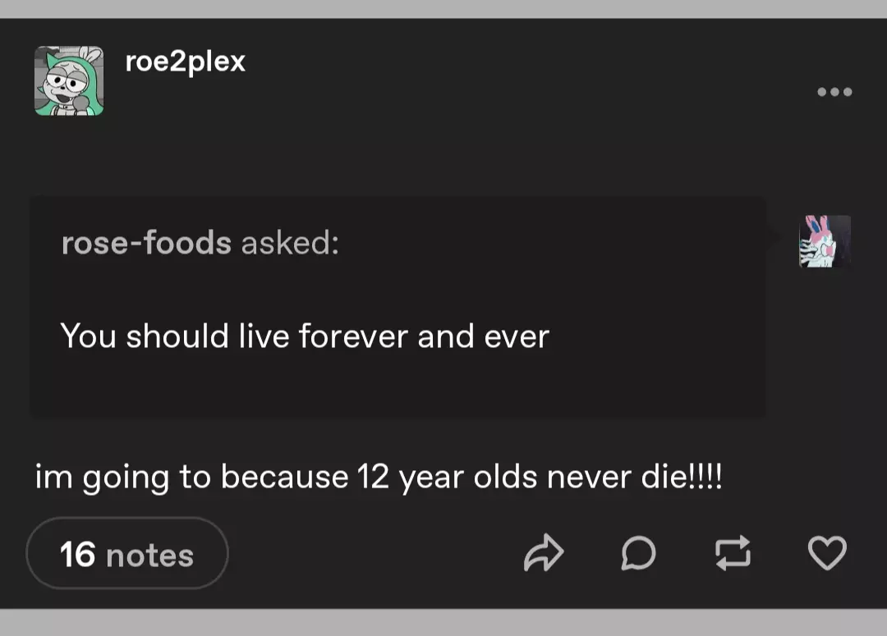Image resolution: width=887 pixels, height=636 pixels.
Task: Open roe2plex's avatar picture
Action: (69, 80)
